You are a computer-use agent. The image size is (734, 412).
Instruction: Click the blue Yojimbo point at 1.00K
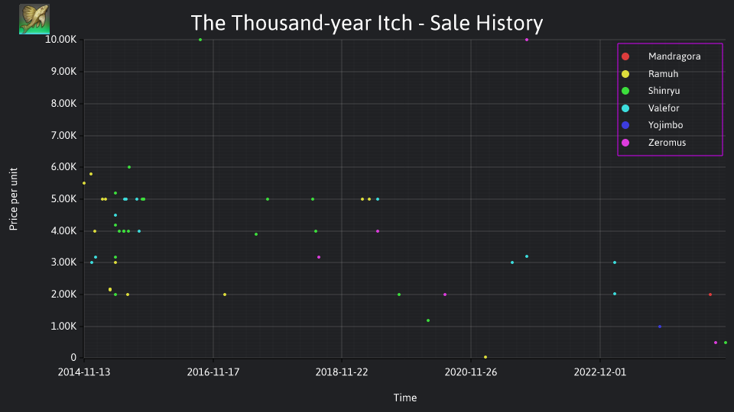tap(660, 327)
